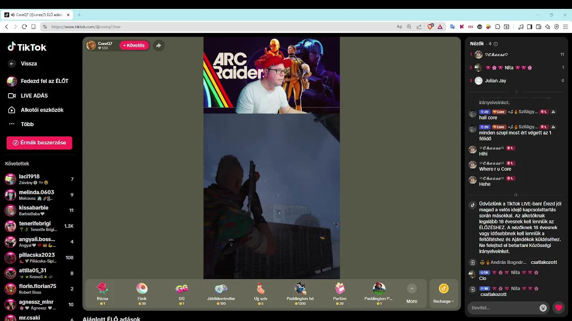Click the chat input field Bevitel
This screenshot has width=572, height=321.
(x=503, y=308)
